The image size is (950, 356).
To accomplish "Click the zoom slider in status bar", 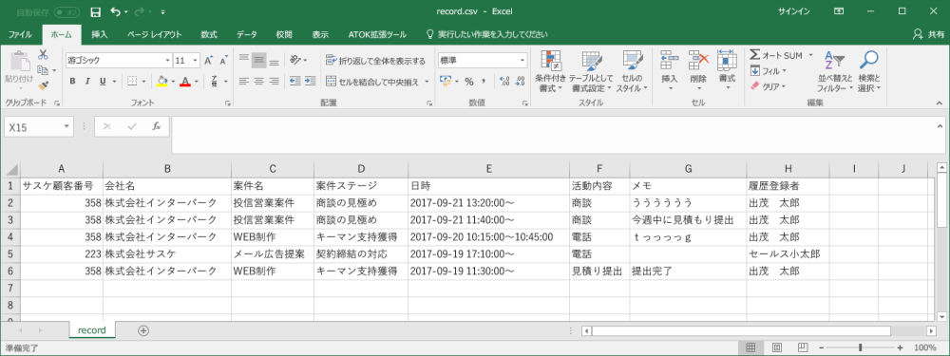I will (860, 347).
